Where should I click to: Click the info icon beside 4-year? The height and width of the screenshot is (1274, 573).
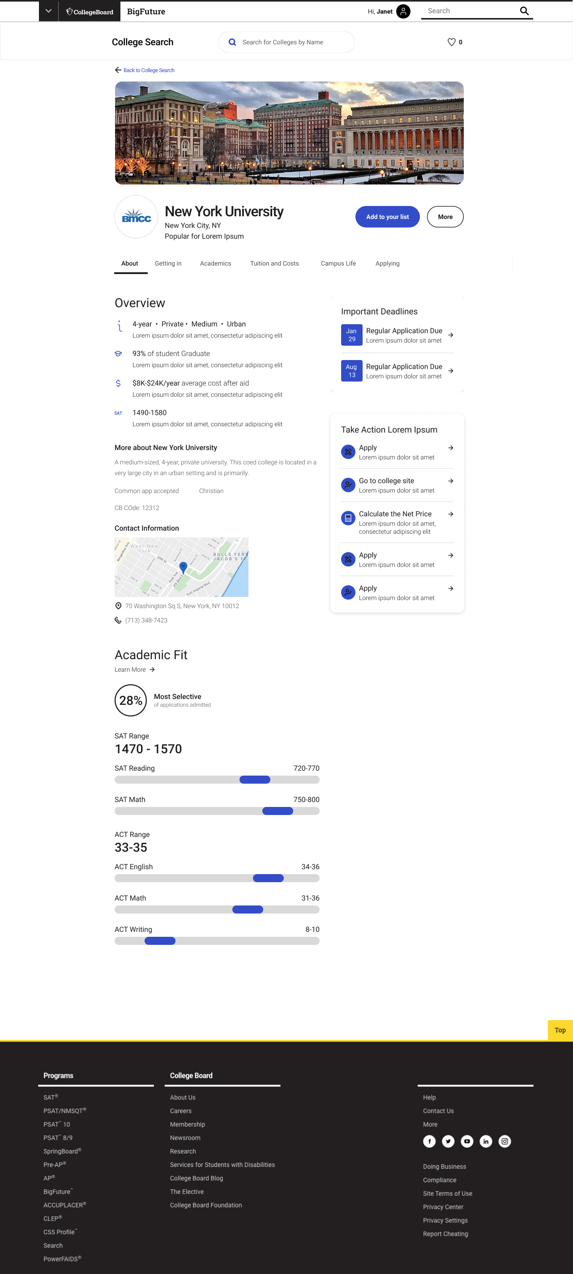click(119, 326)
